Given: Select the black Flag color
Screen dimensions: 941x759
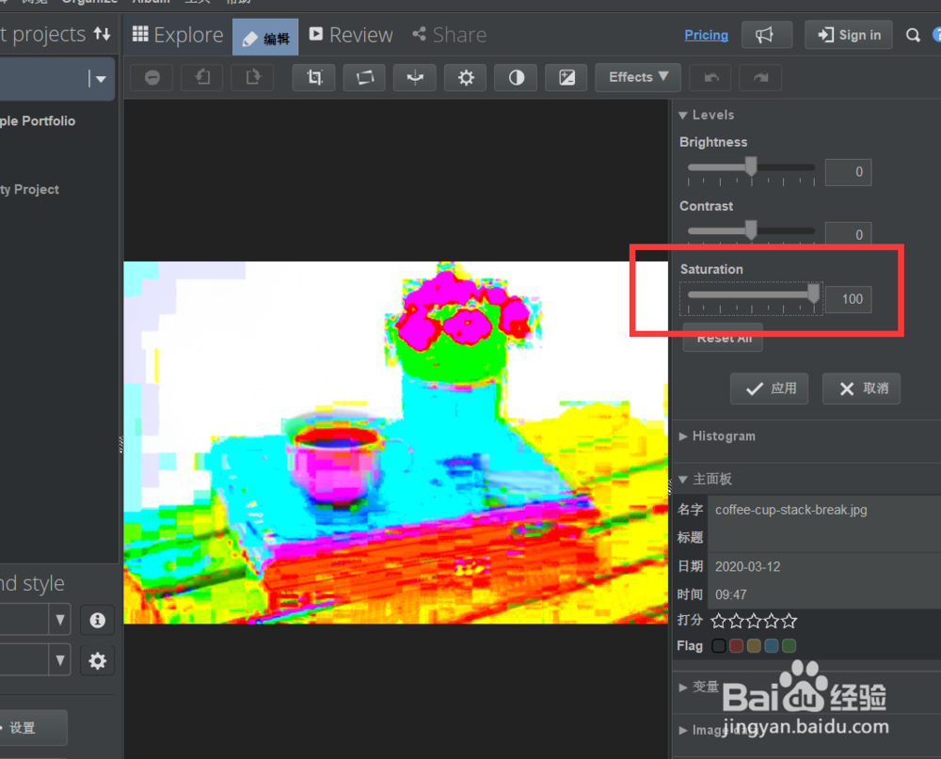Looking at the screenshot, I should 718,646.
